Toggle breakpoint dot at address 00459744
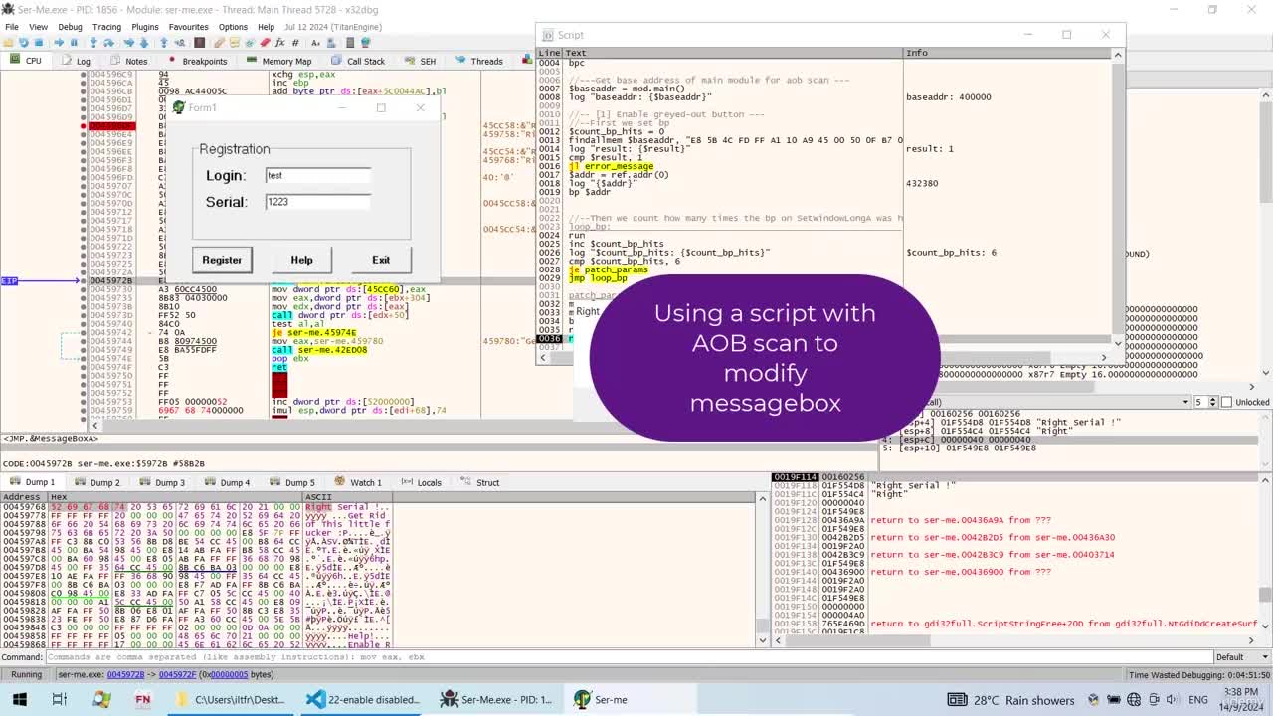Screen dimensions: 1273x716 coord(83,342)
